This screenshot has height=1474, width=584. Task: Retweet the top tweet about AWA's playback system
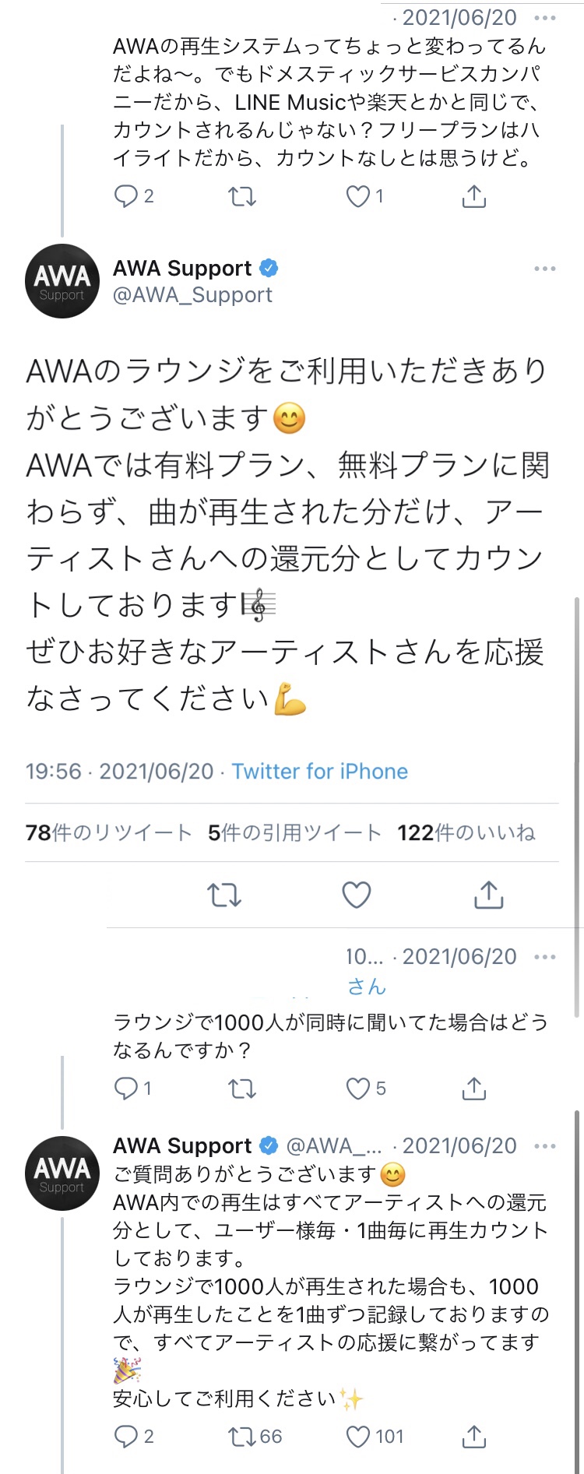[x=242, y=196]
